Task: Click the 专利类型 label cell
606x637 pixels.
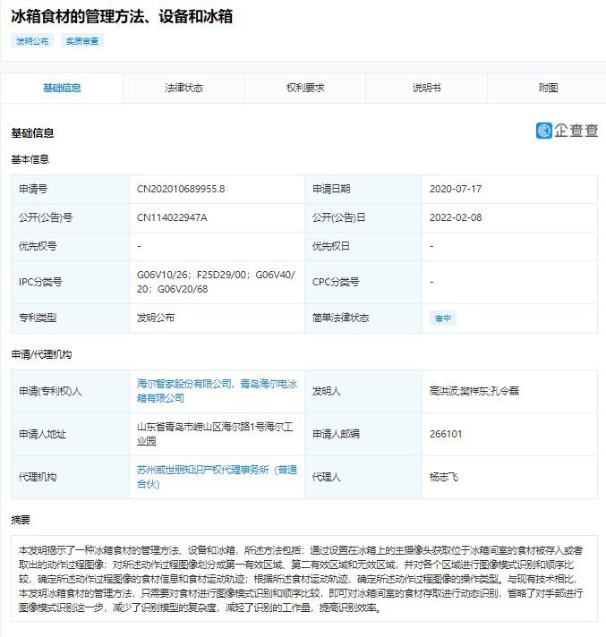Action: [x=71, y=318]
